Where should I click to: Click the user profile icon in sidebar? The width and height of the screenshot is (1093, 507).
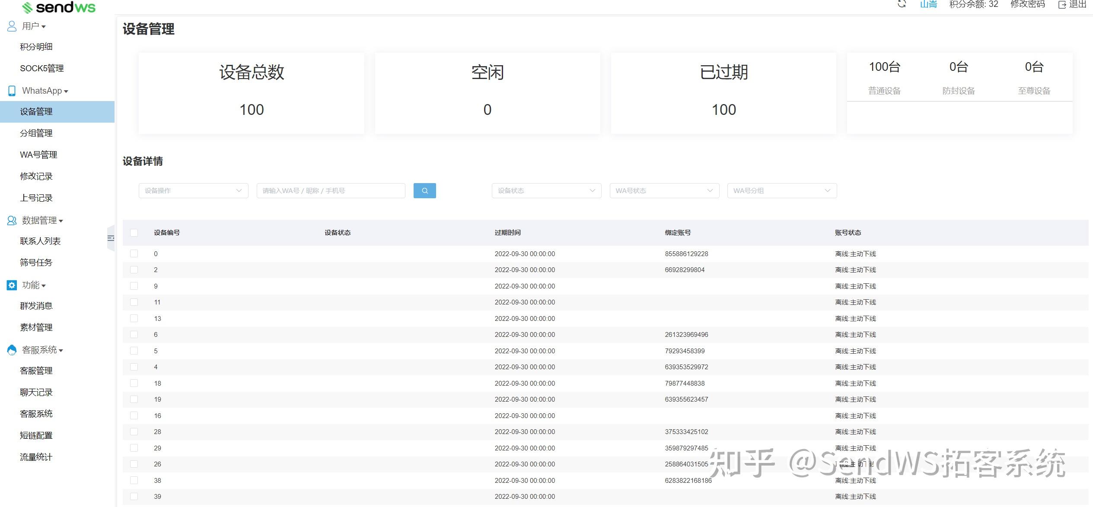coord(12,26)
